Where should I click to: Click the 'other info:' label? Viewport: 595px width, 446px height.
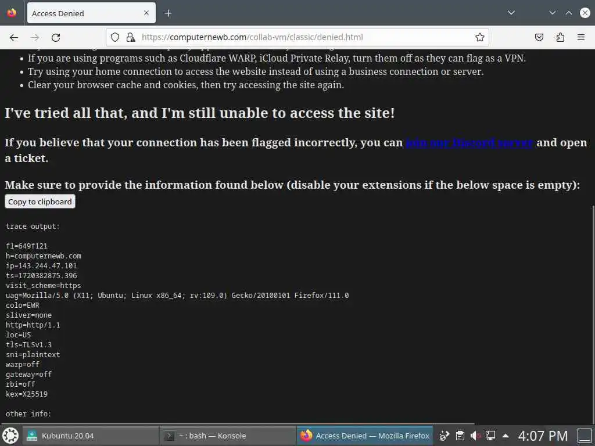[x=28, y=413]
